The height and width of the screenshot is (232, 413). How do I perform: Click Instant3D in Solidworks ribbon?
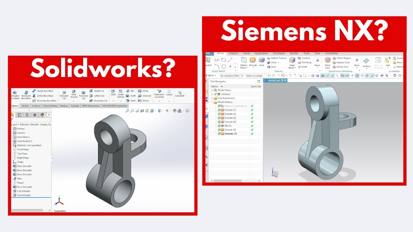pyautogui.click(x=180, y=94)
